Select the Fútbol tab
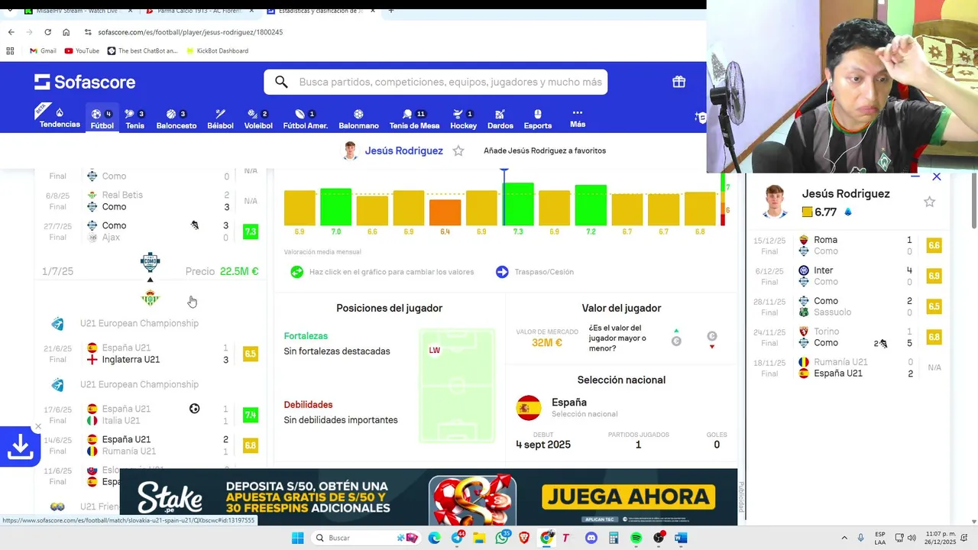This screenshot has width=978, height=550. click(102, 118)
